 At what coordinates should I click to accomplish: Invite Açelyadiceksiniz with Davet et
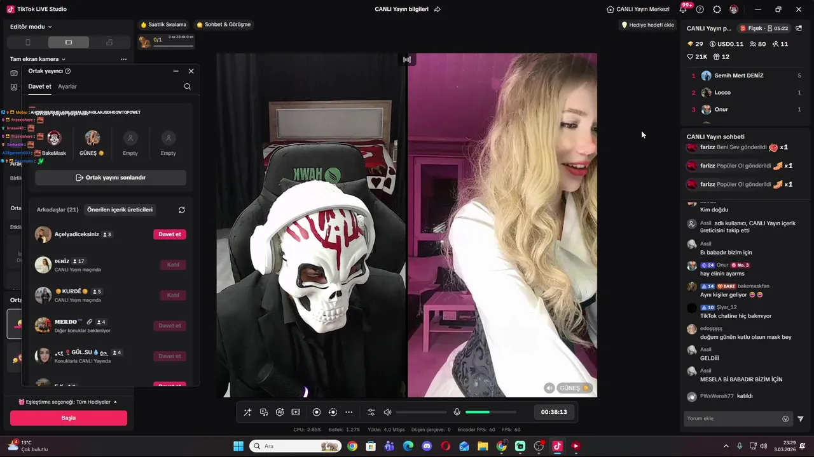[170, 234]
